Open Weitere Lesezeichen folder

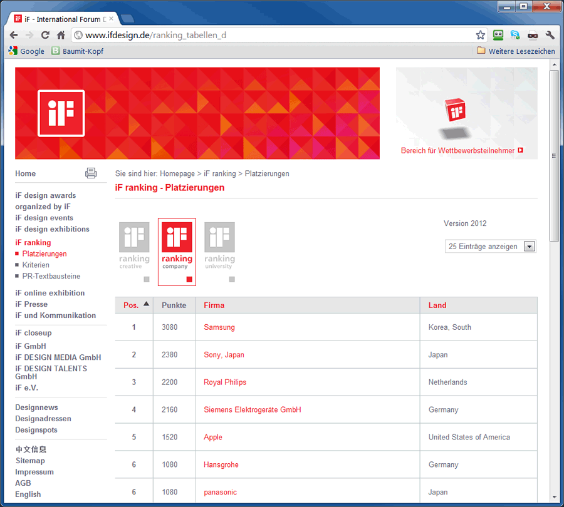[x=516, y=51]
